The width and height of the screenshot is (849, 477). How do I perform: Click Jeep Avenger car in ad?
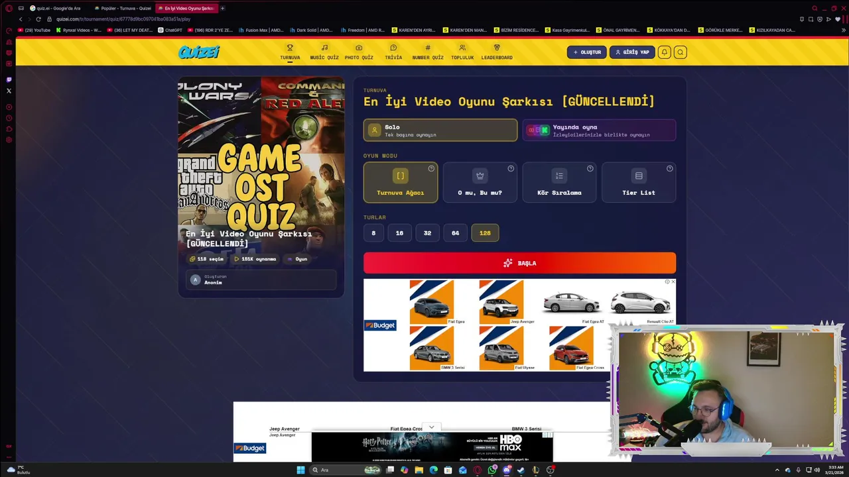pos(501,301)
